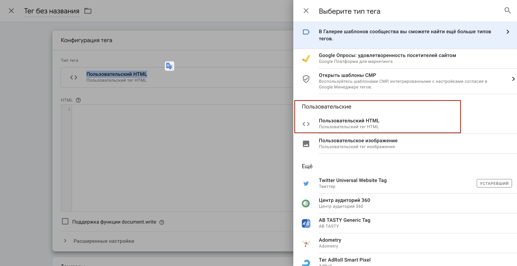Click the folder icon next to tag name
Viewport: 517px width, 266px height.
[88, 11]
